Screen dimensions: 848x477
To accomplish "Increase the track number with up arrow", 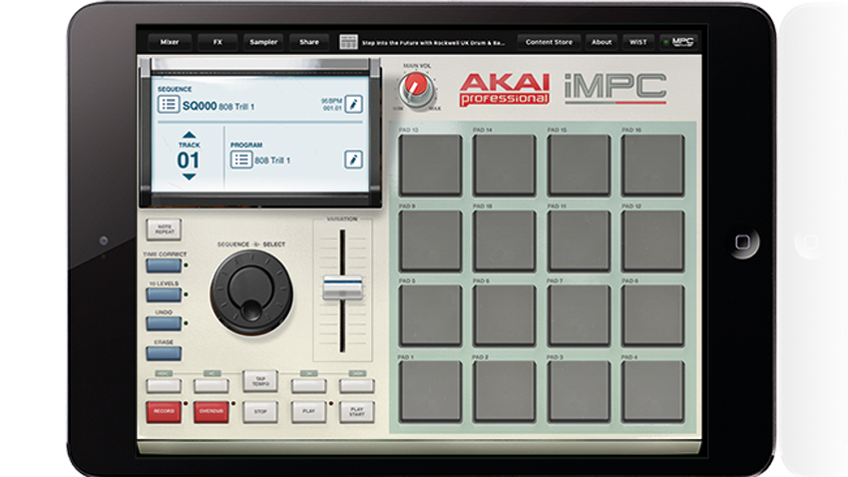I will click(189, 135).
